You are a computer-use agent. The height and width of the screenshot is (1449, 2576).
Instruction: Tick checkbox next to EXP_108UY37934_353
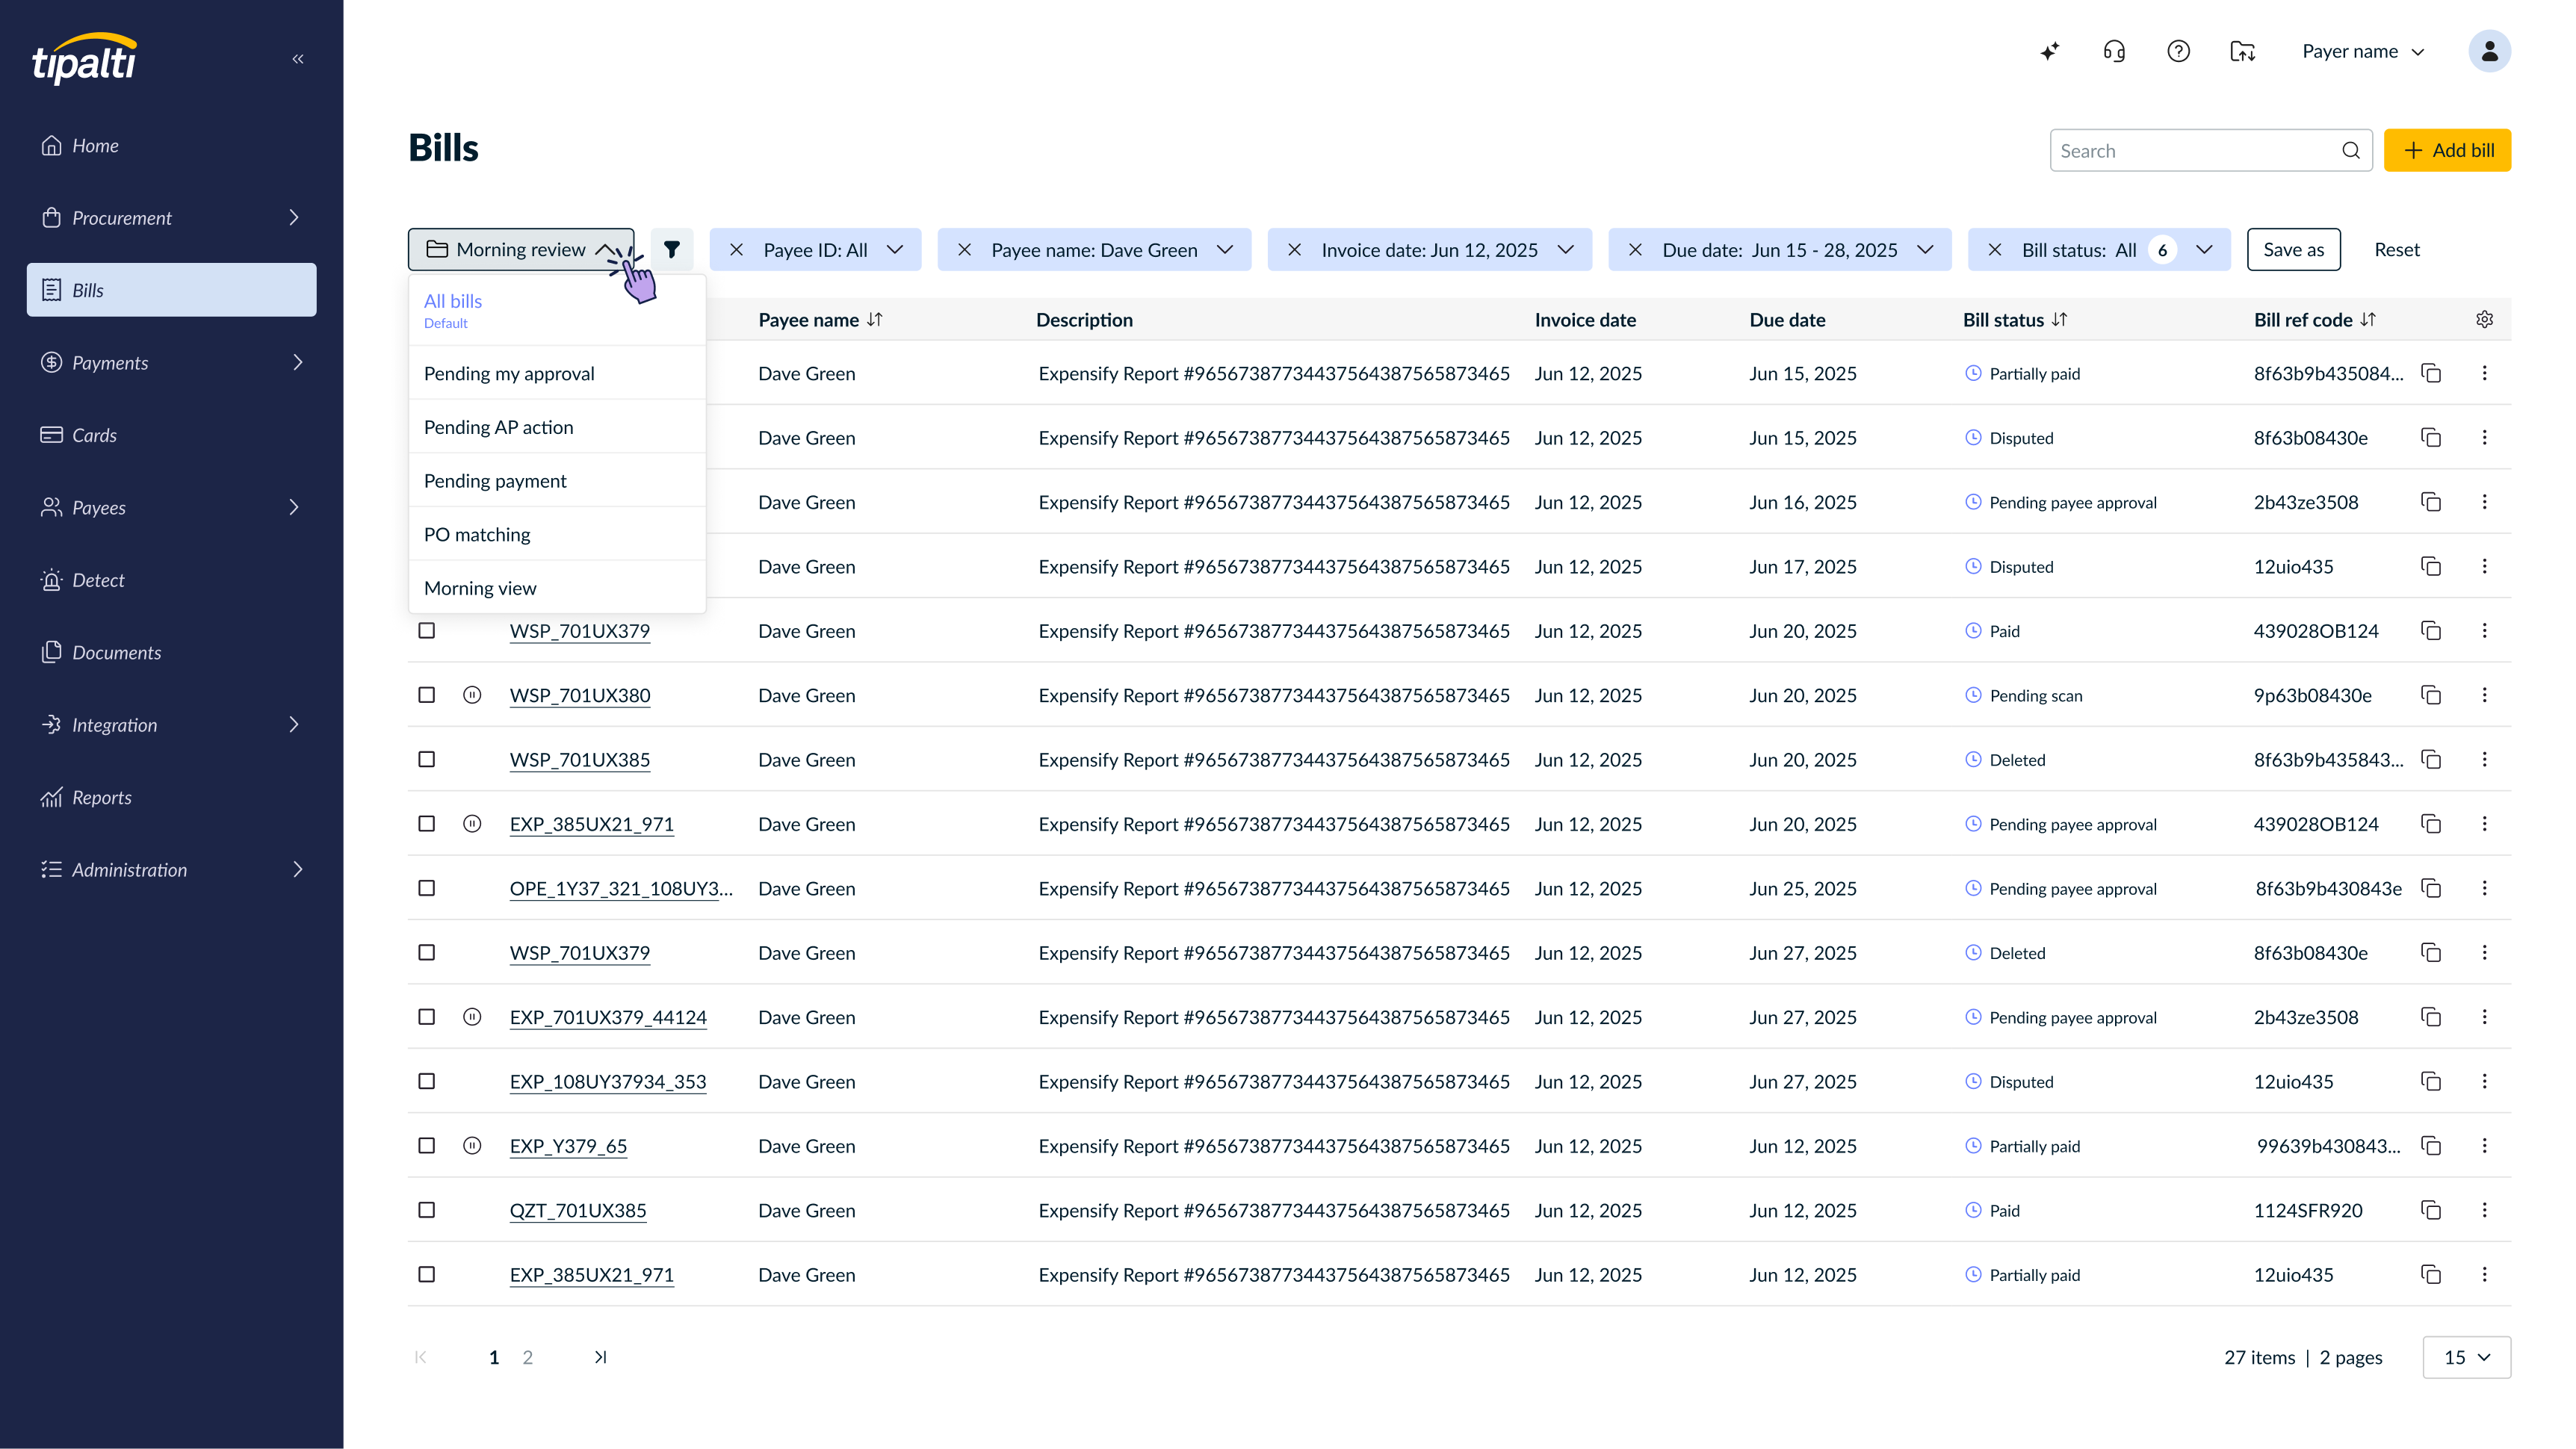coord(427,1082)
